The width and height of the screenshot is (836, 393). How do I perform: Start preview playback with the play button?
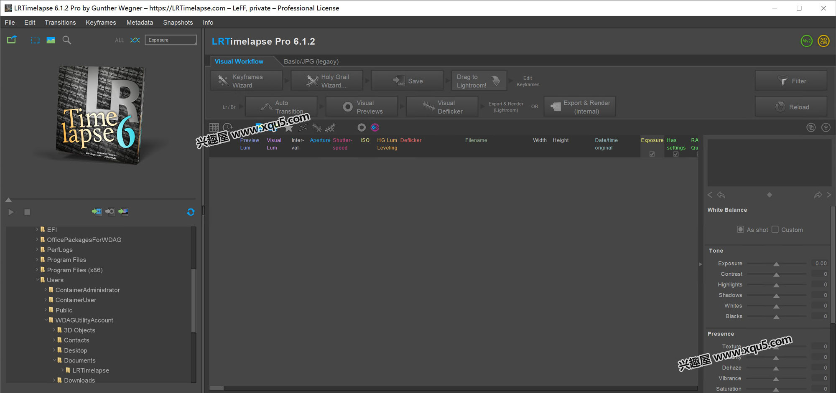11,212
